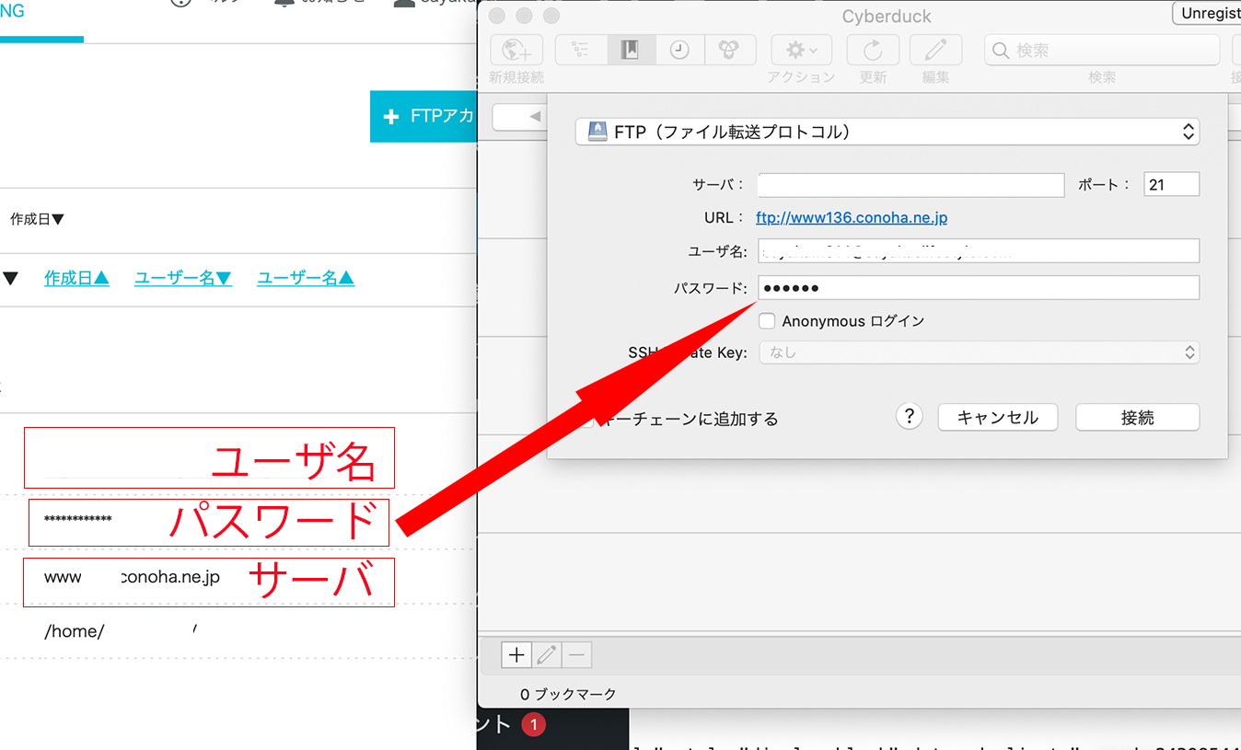Viewport: 1241px width, 750px height.
Task: Open a new connection in Cyberduck
Action: [517, 50]
